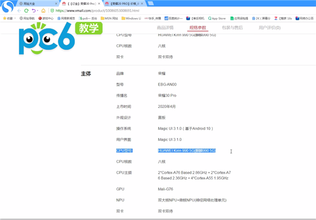Go back with the back arrow
Image resolution: width=316 pixels, height=220 pixels.
click(x=19, y=11)
